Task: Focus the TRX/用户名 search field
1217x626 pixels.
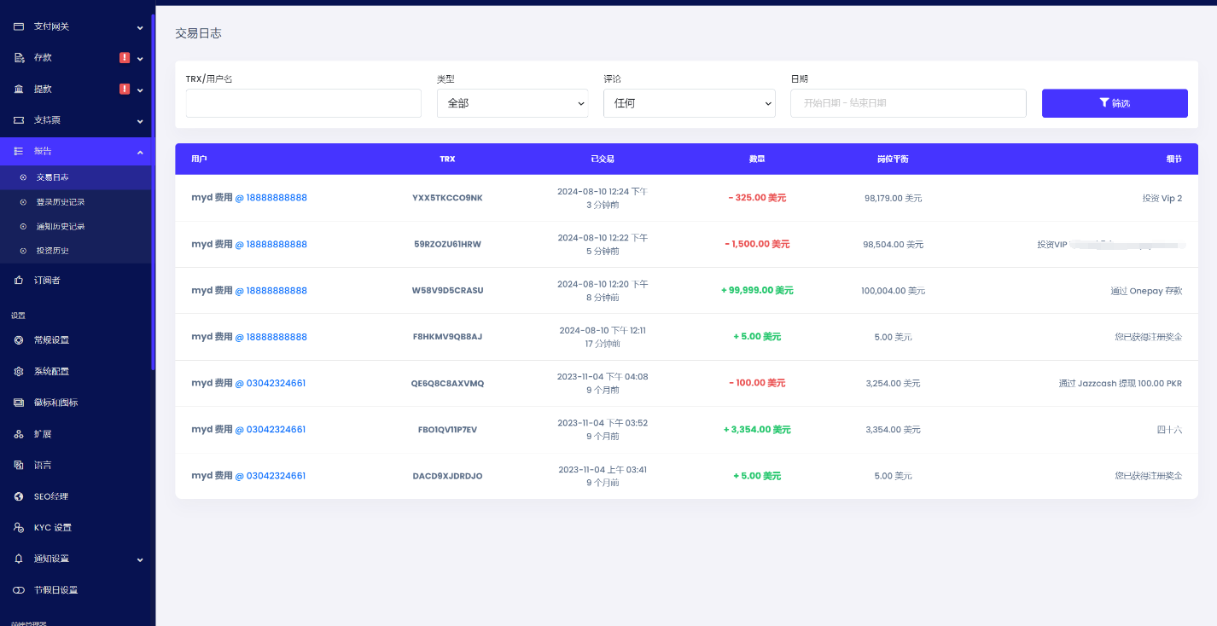Action: [x=304, y=103]
